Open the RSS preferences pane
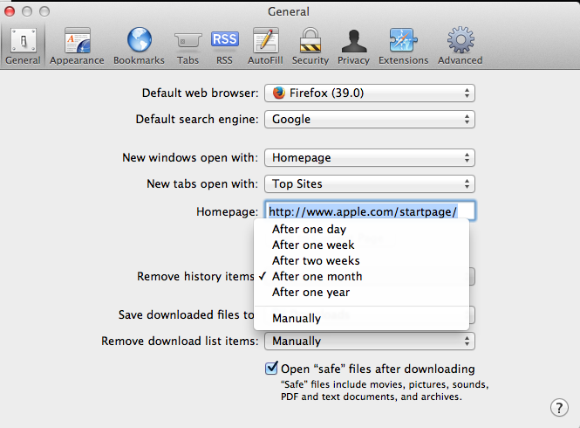Image resolution: width=580 pixels, height=428 pixels. click(224, 46)
